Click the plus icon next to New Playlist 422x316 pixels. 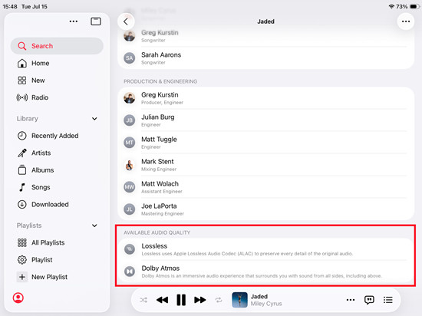[x=22, y=277]
